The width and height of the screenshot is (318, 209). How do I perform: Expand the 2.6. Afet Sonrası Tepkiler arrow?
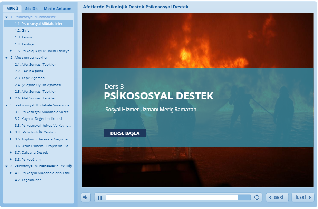pyautogui.click(x=11, y=98)
